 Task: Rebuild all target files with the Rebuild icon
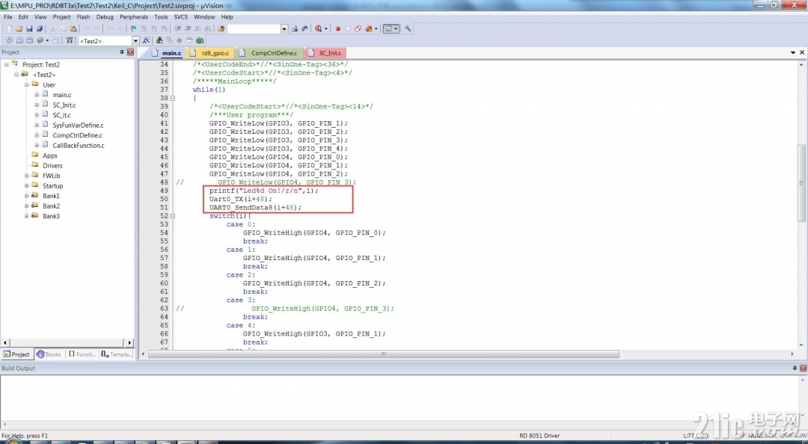tap(29, 40)
